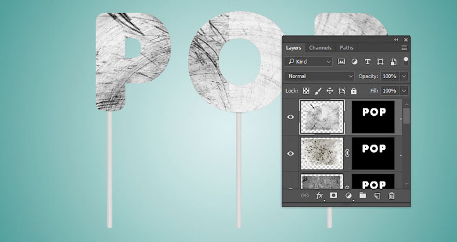Click the Fill 100% field
This screenshot has height=242, width=457.
[x=390, y=91]
